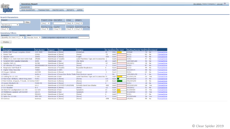The width and height of the screenshot is (230, 129).
Task: Click the Log out link
Action: [219, 4]
